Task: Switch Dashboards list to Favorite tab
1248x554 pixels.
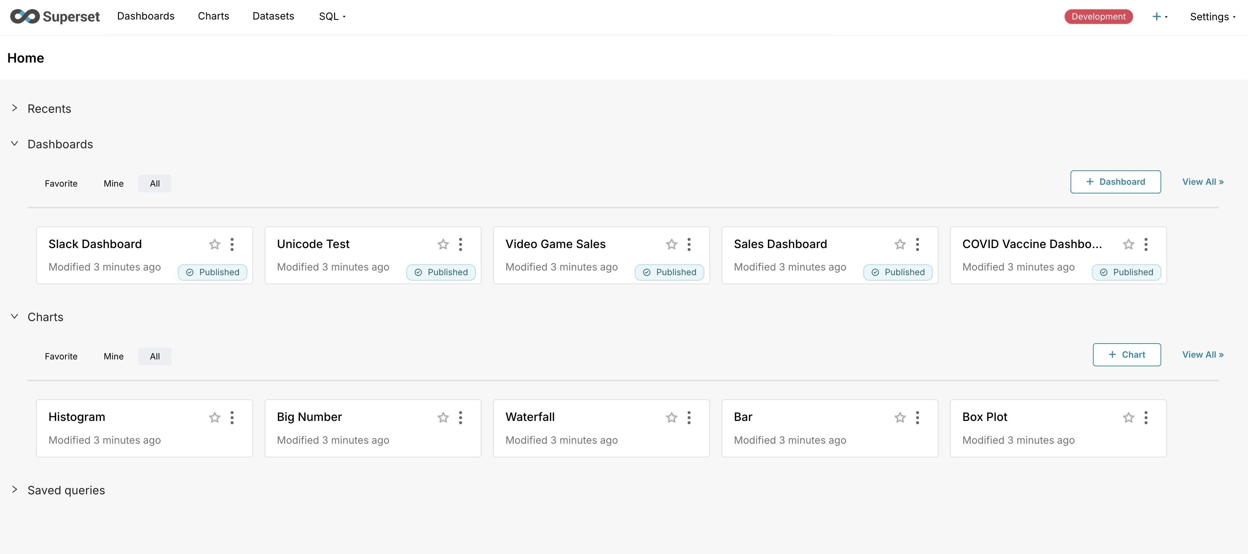Action: click(61, 184)
